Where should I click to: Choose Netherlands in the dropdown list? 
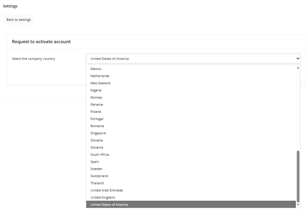pyautogui.click(x=100, y=76)
